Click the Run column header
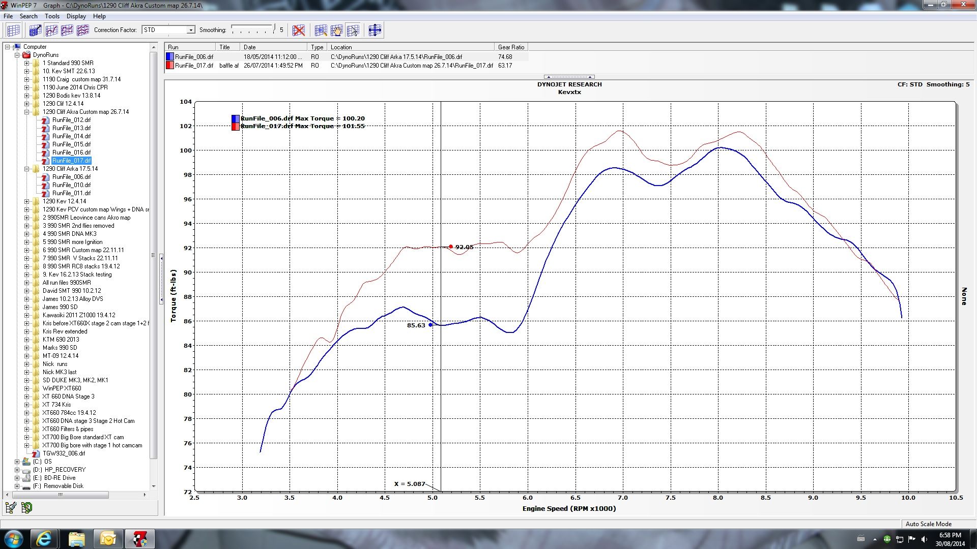The height and width of the screenshot is (549, 977). click(x=190, y=47)
